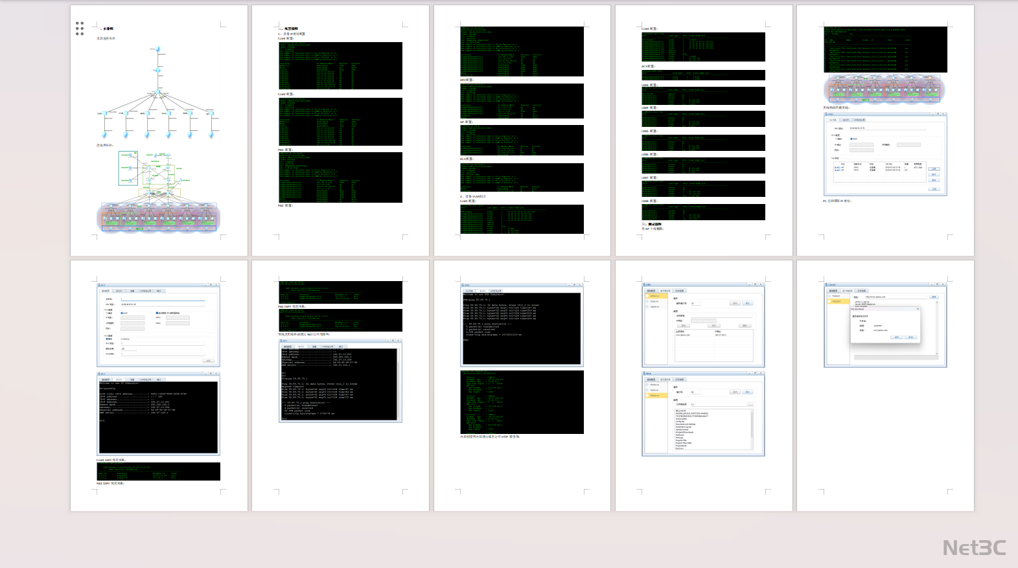Click the six-dot drag handle on page one

(80, 28)
